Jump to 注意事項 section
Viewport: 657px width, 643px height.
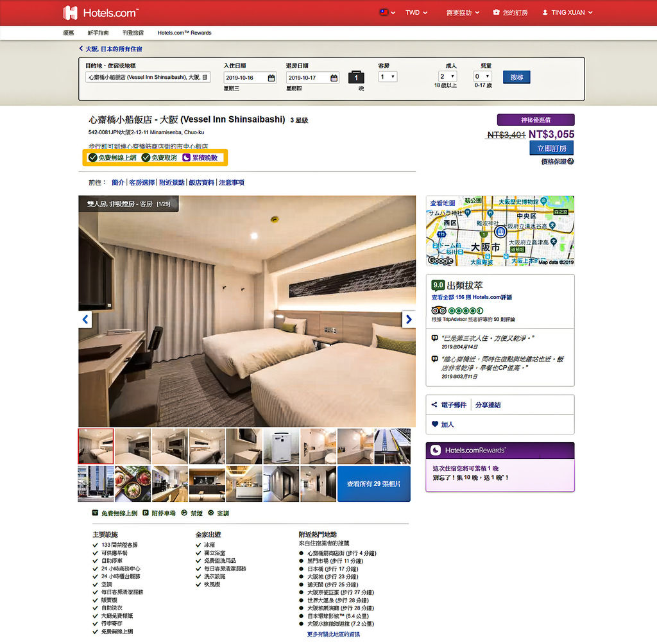232,182
